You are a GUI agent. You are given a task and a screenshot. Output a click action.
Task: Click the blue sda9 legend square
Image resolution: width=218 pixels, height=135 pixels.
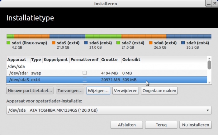point(183,43)
